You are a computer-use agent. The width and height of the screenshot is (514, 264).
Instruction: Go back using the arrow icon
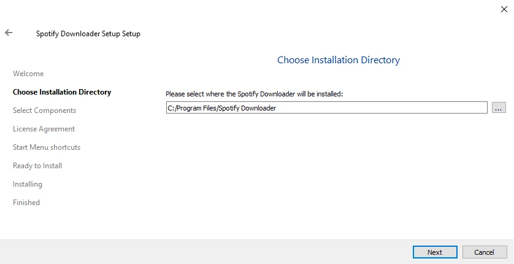click(9, 33)
